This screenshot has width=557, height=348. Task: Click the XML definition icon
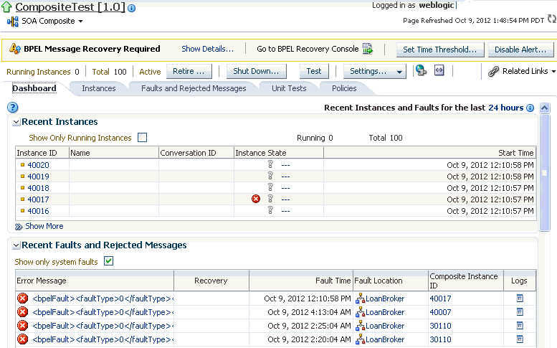click(x=439, y=70)
